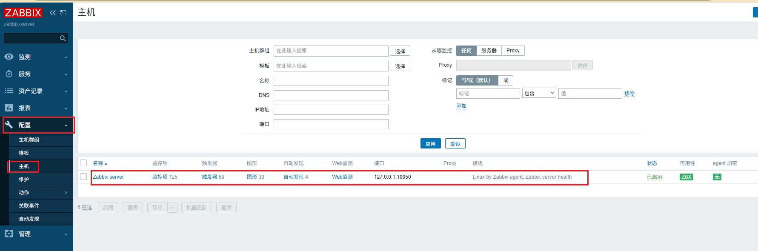Open 主机群组 in sidebar

pos(29,140)
